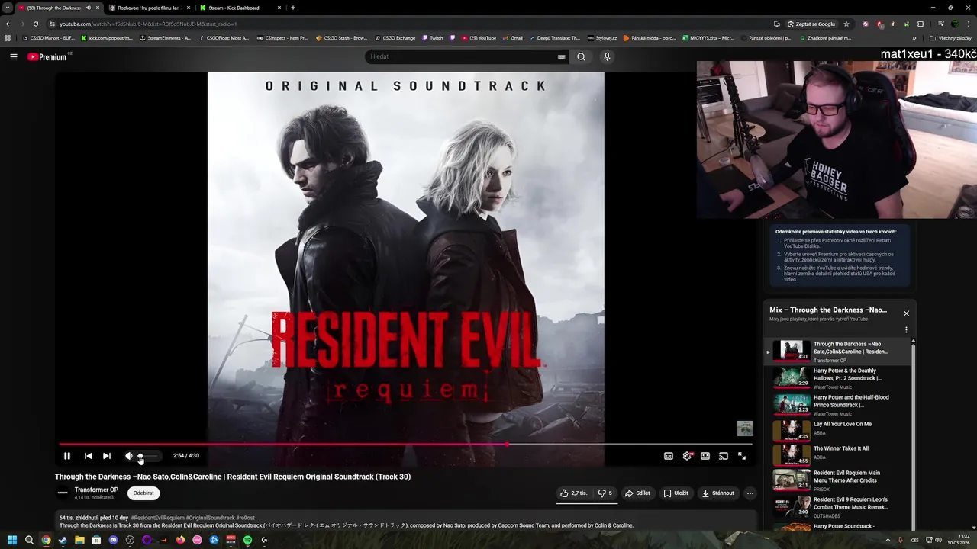Click the YouTube Hledat search field
This screenshot has height=549, width=977.
click(x=462, y=56)
